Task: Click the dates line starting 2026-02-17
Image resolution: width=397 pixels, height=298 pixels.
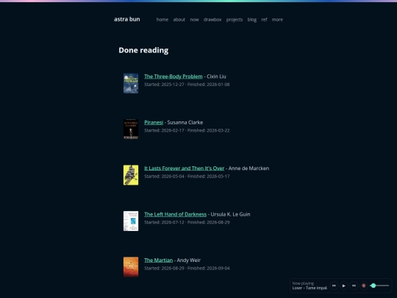Action: point(187,130)
